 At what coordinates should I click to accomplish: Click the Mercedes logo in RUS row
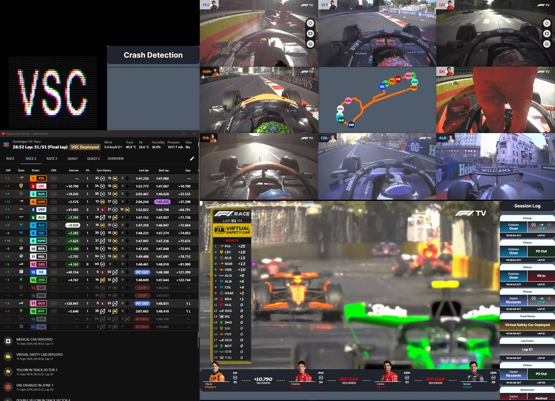[x=21, y=194]
